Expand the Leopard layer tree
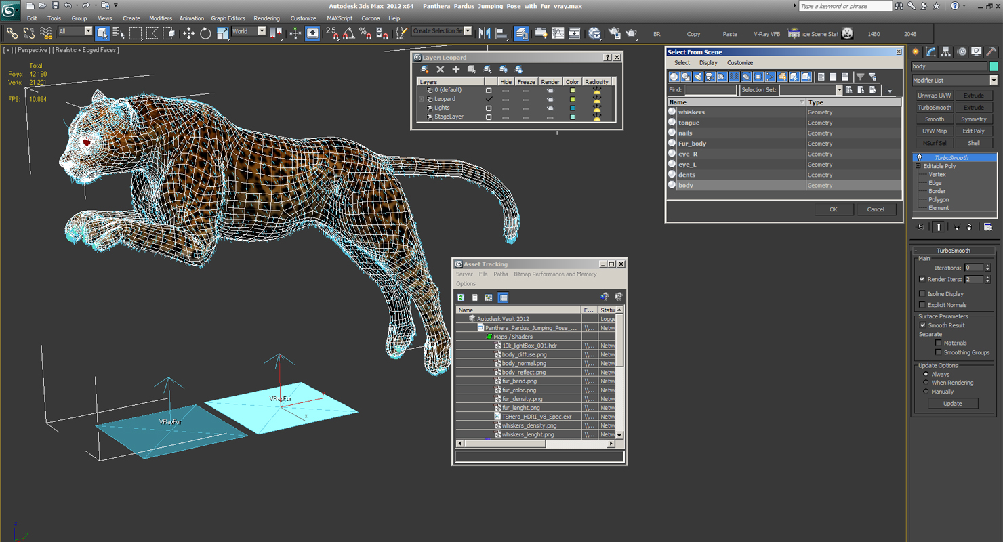1003x542 pixels. [422, 99]
